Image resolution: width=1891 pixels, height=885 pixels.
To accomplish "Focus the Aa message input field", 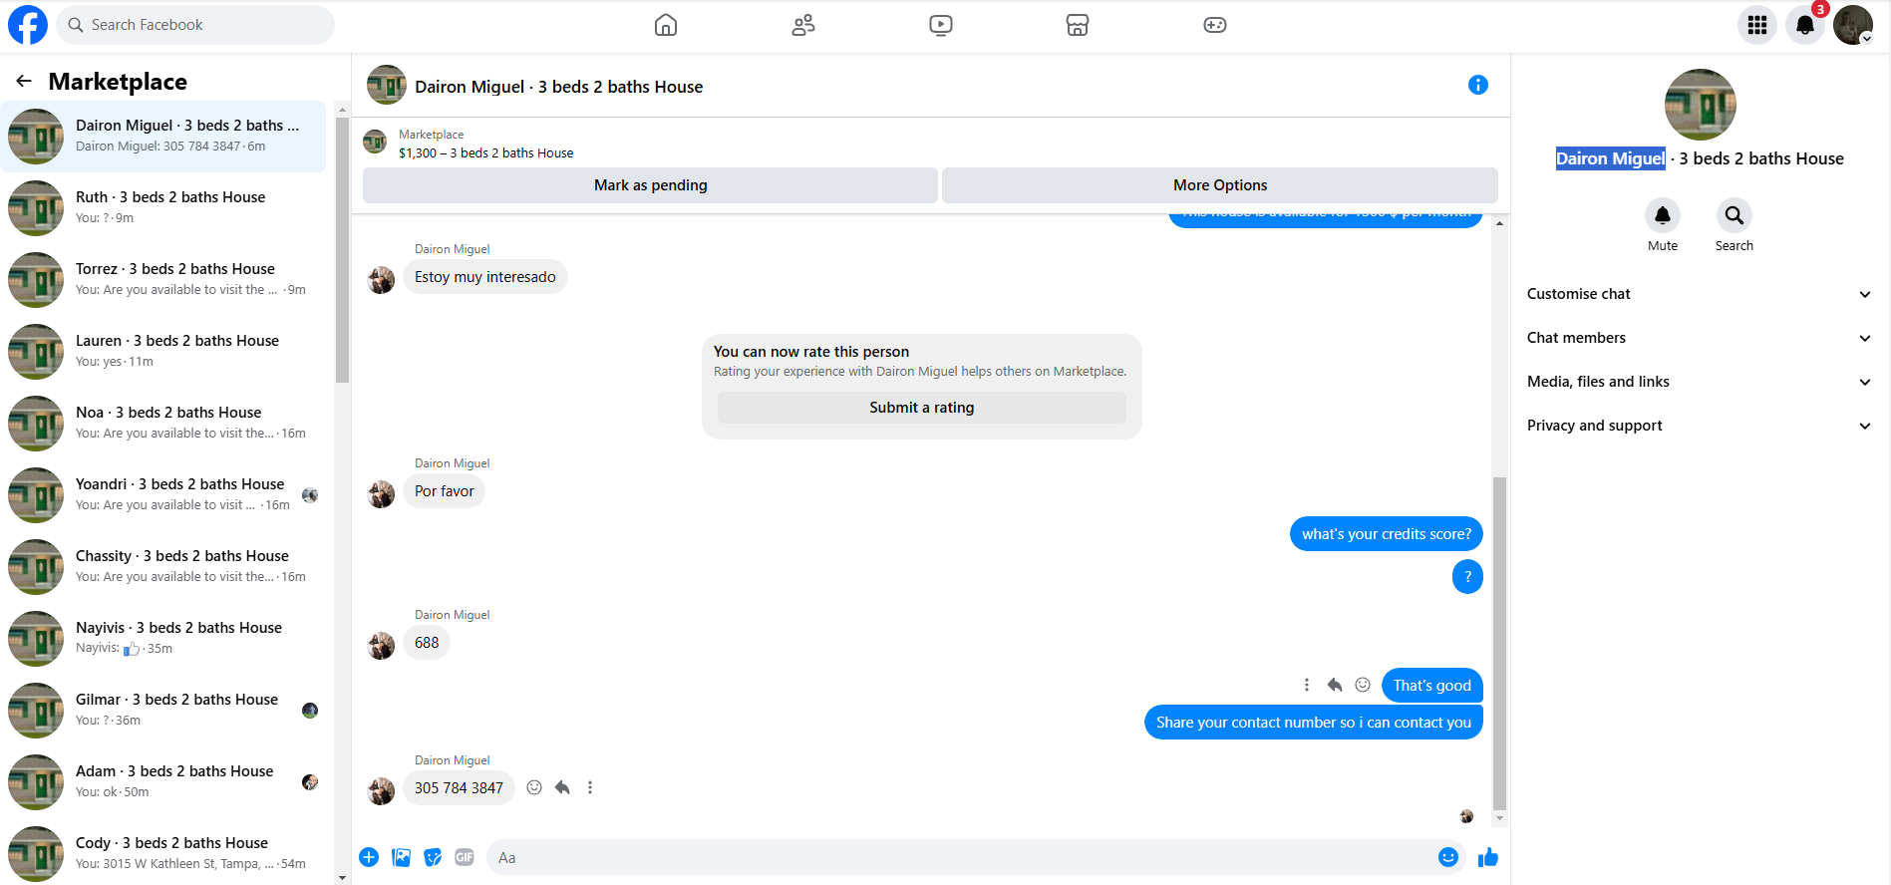I will coord(962,857).
